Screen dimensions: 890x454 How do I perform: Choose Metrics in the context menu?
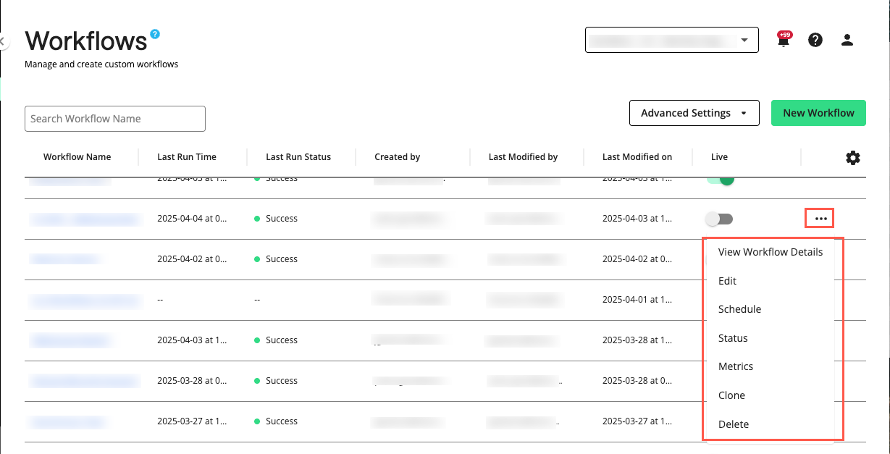736,366
